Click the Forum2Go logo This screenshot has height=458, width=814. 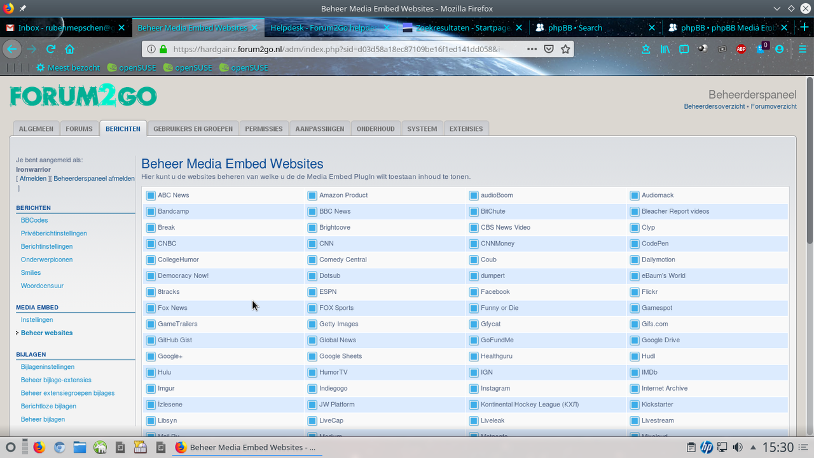[x=83, y=97]
